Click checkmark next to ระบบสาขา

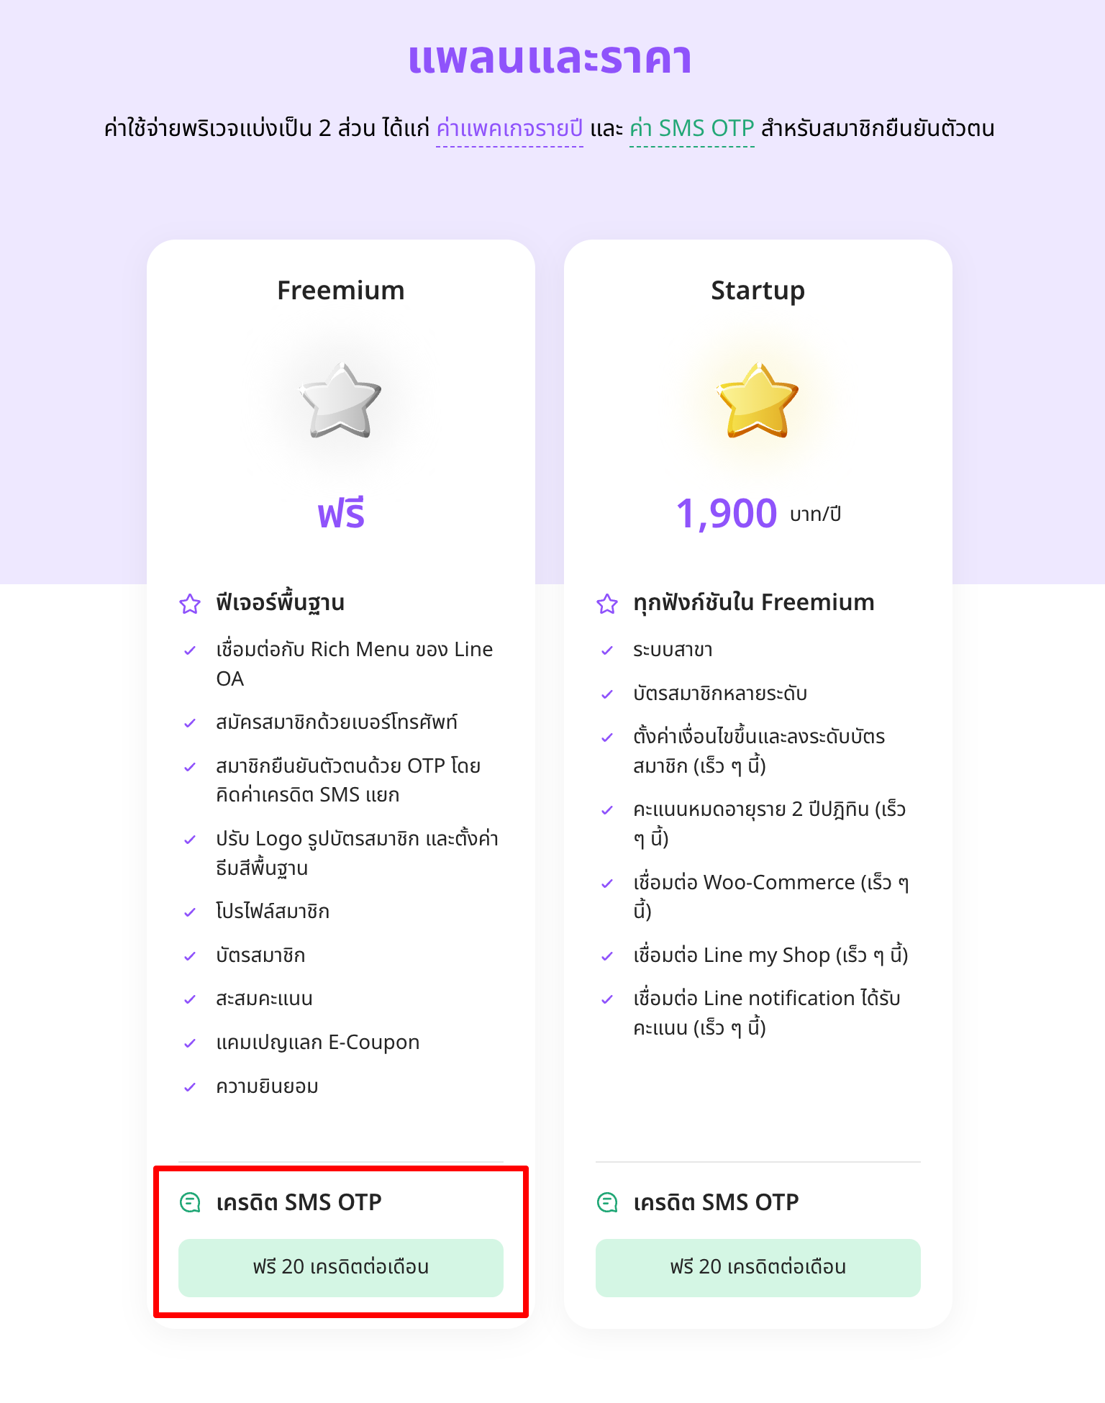(607, 650)
